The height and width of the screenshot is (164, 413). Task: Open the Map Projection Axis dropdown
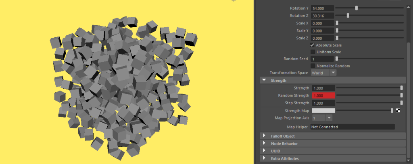(x=322, y=118)
